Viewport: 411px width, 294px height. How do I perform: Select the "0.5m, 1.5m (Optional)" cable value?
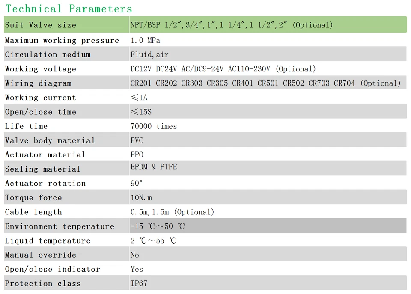click(x=172, y=212)
